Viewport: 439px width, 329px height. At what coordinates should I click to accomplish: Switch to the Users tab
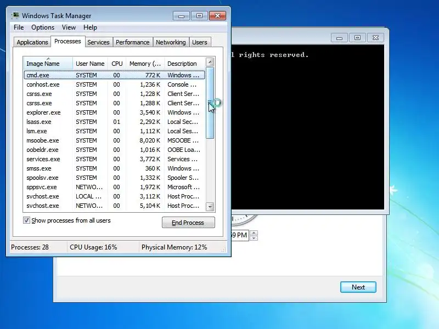coord(200,42)
